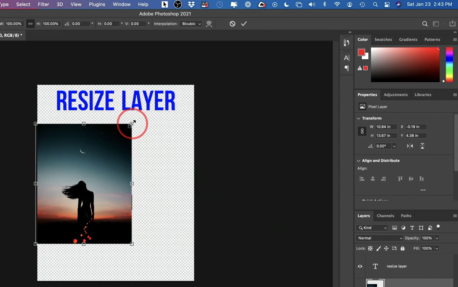Toggle width-height link in Transform properties
458x287 pixels.
click(x=362, y=131)
